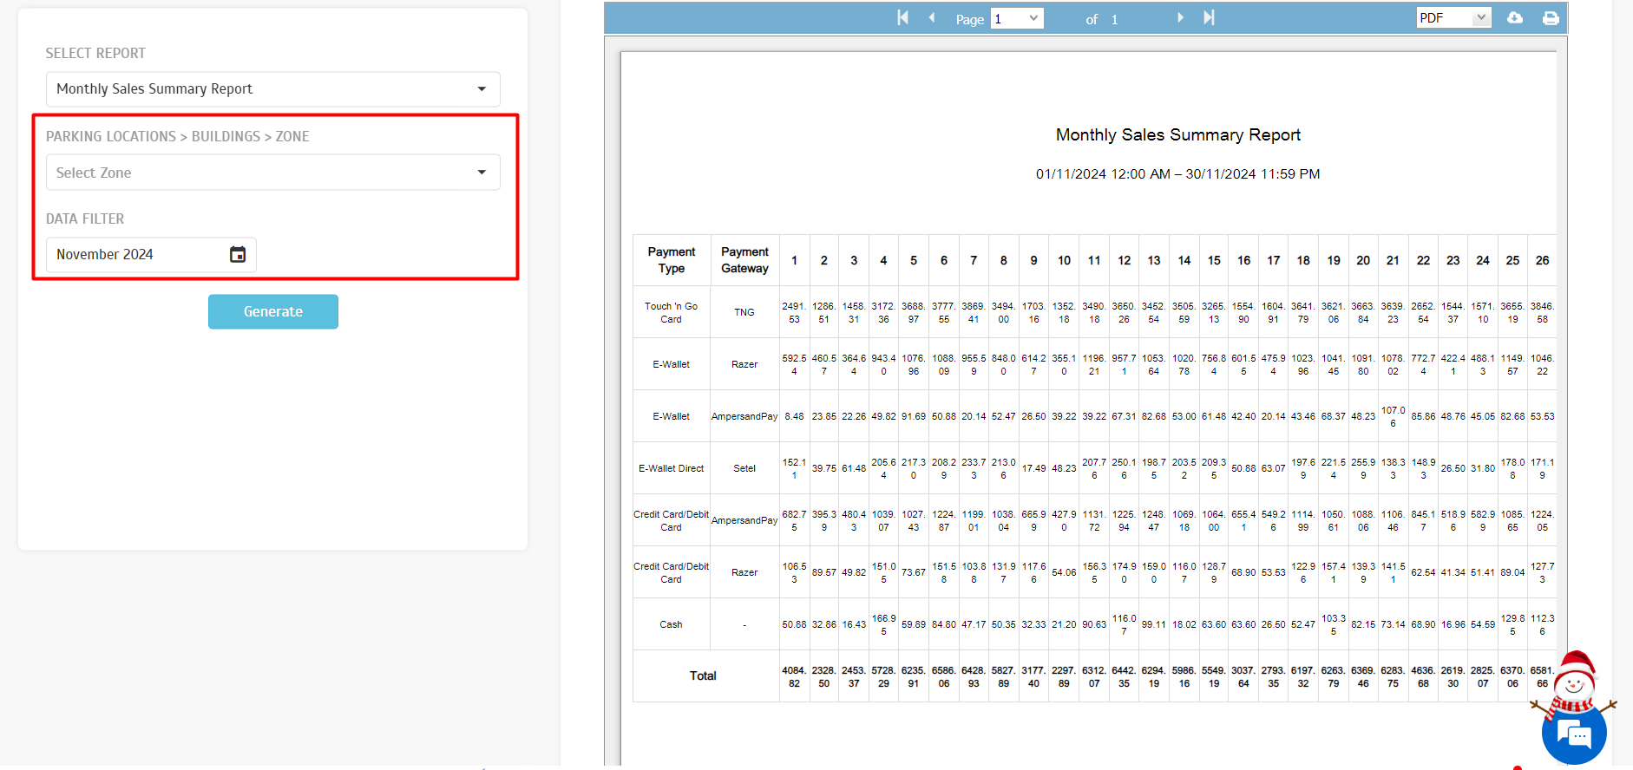This screenshot has height=770, width=1633.
Task: Expand the PDF export format dropdown
Action: (1453, 18)
